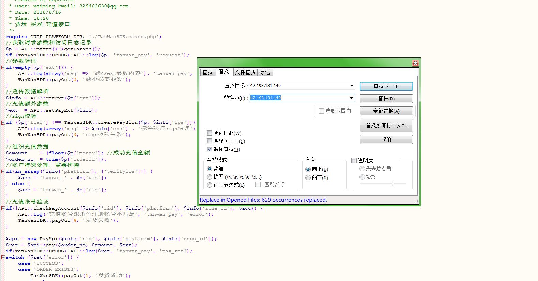Switch to the 查找 tab

(207, 72)
